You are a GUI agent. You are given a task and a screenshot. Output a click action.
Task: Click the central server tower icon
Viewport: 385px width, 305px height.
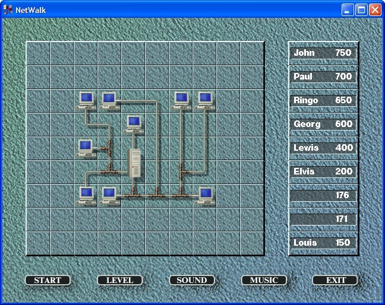(x=134, y=163)
